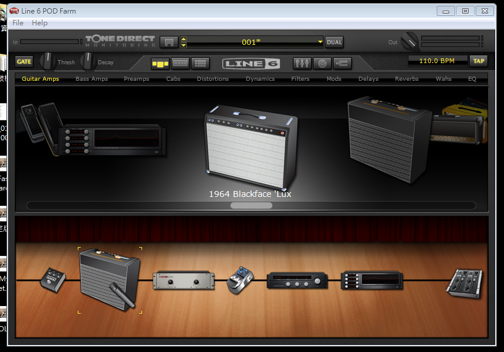Click the TAP tempo button
The image size is (504, 352).
pos(479,61)
